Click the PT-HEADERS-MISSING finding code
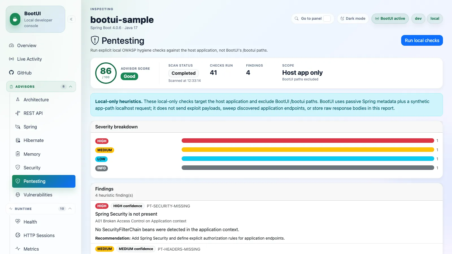Image resolution: width=452 pixels, height=254 pixels. (179, 249)
